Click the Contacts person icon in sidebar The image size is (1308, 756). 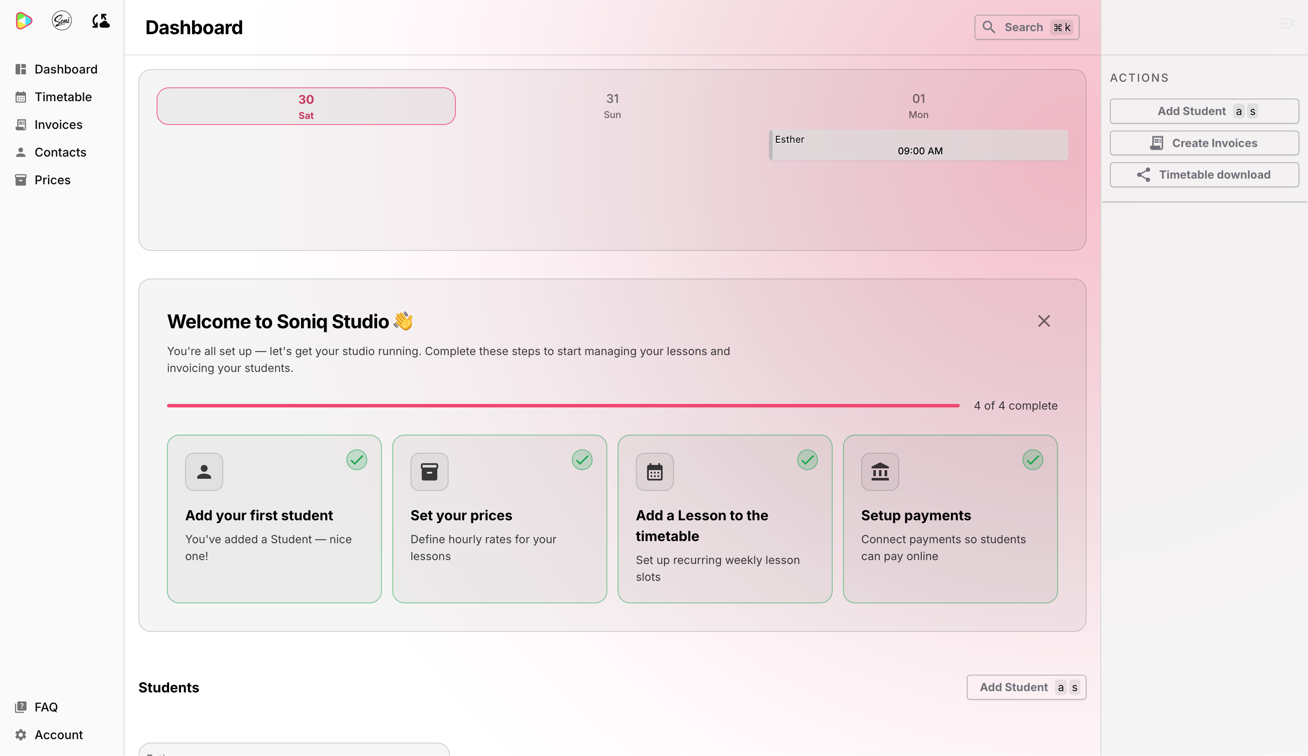click(21, 152)
